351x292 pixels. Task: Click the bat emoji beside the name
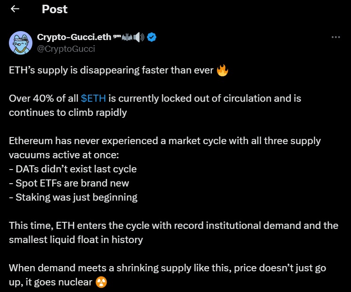(126, 37)
